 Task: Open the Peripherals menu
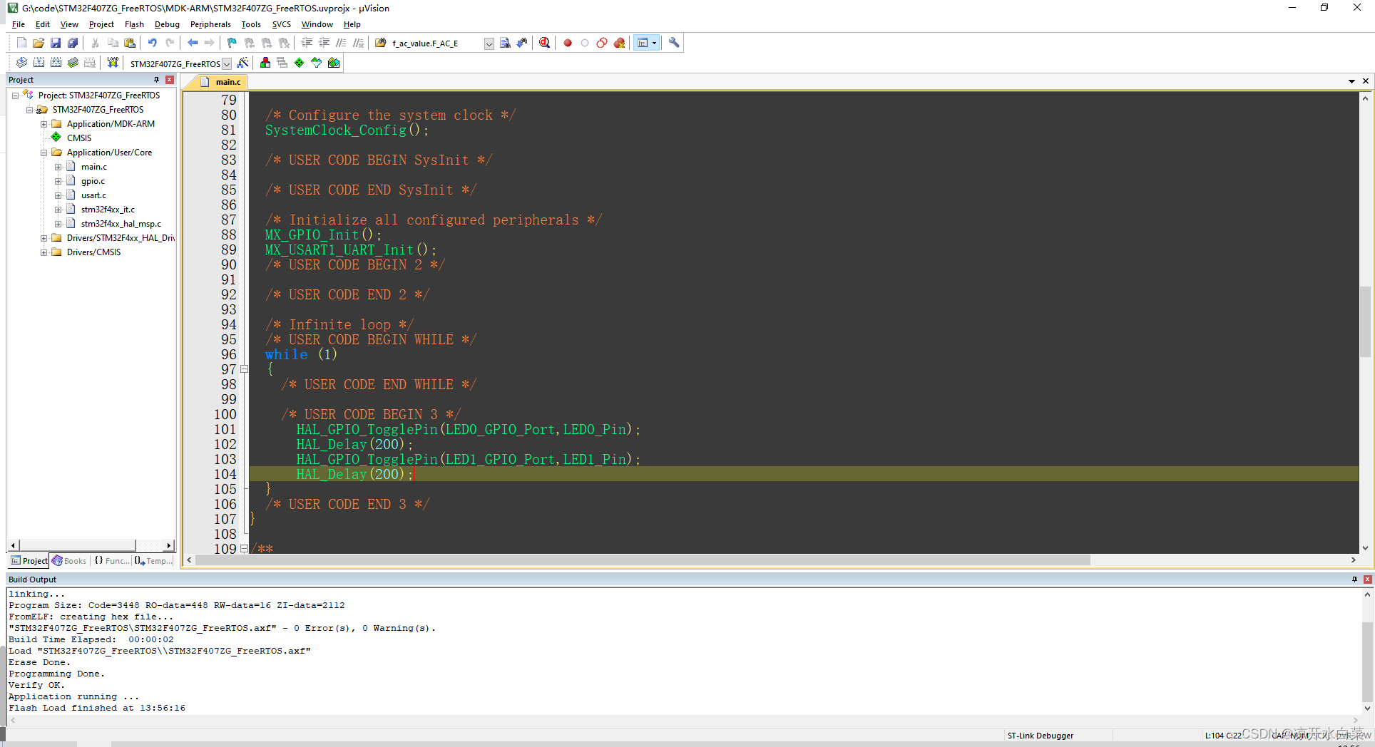pos(210,24)
